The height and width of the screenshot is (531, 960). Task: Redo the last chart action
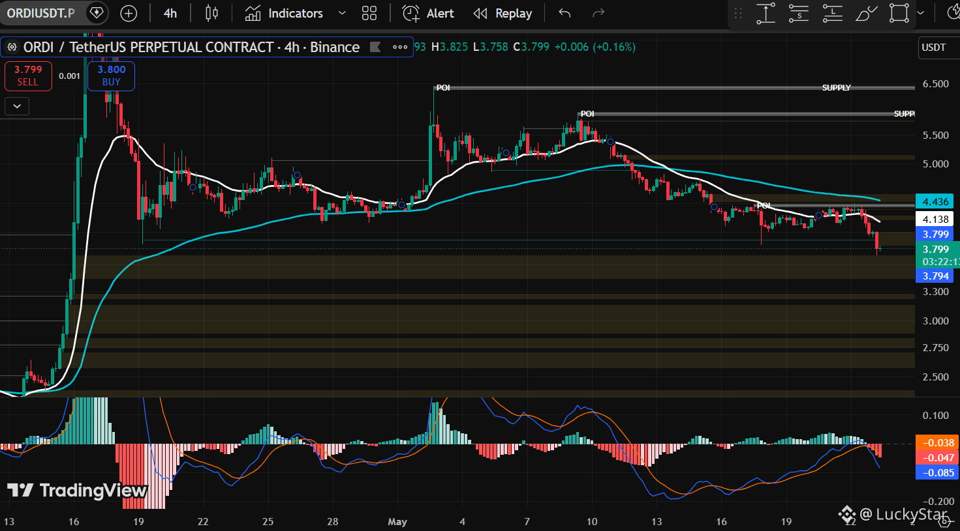tap(598, 13)
